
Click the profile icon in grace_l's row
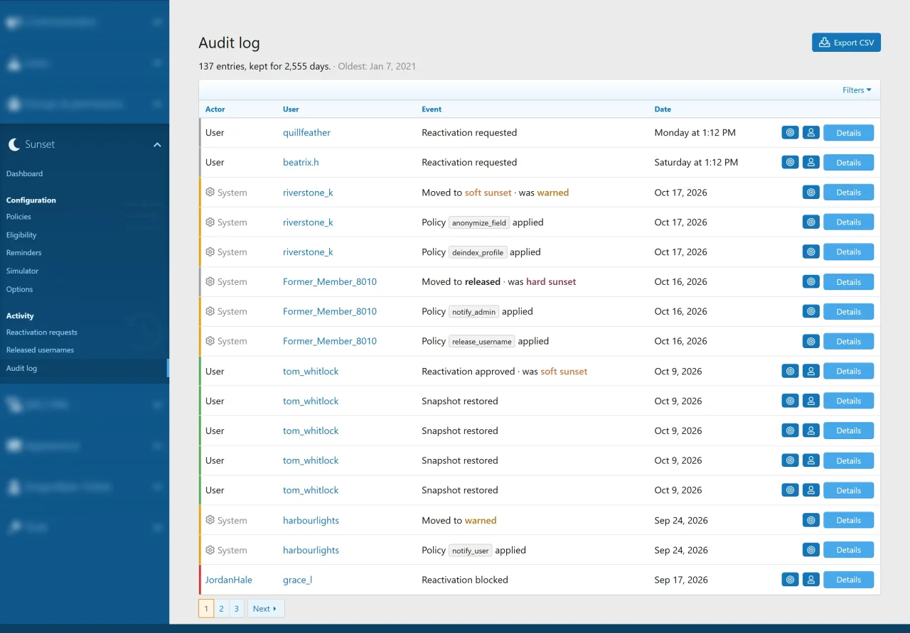811,580
